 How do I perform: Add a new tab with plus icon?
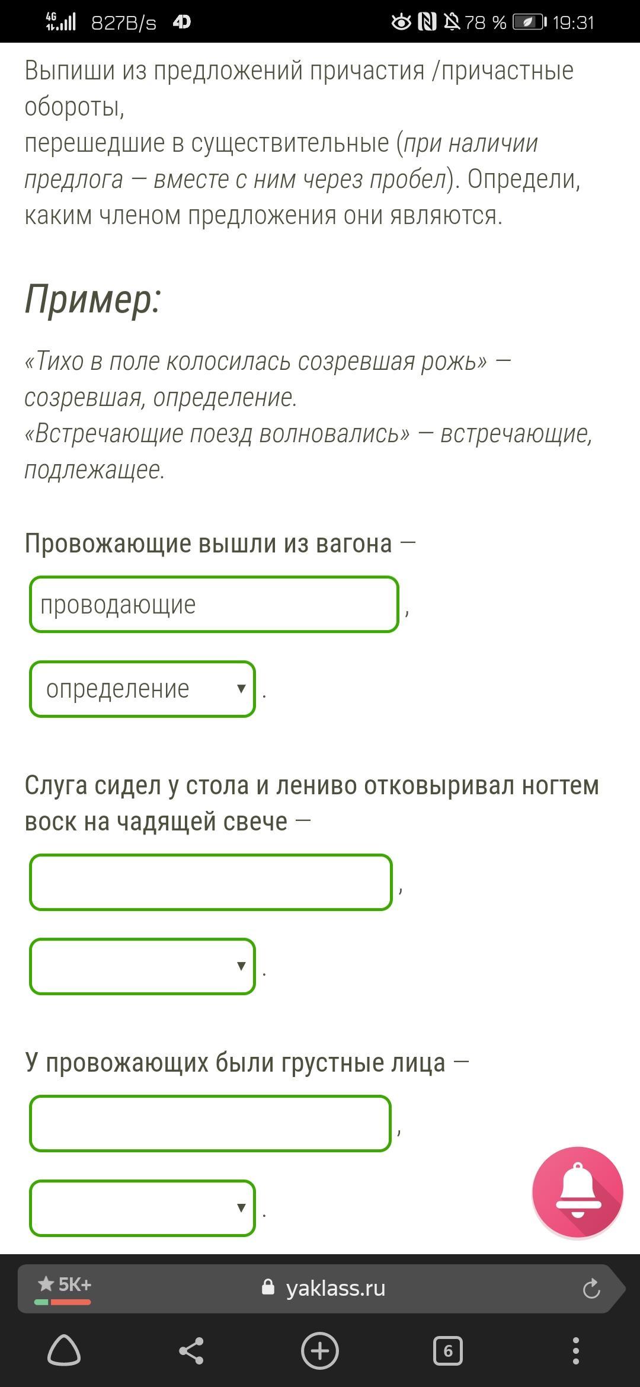[x=320, y=1351]
